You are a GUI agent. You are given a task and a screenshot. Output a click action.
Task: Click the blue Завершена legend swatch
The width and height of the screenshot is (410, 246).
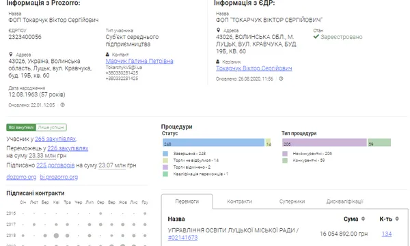(165, 154)
